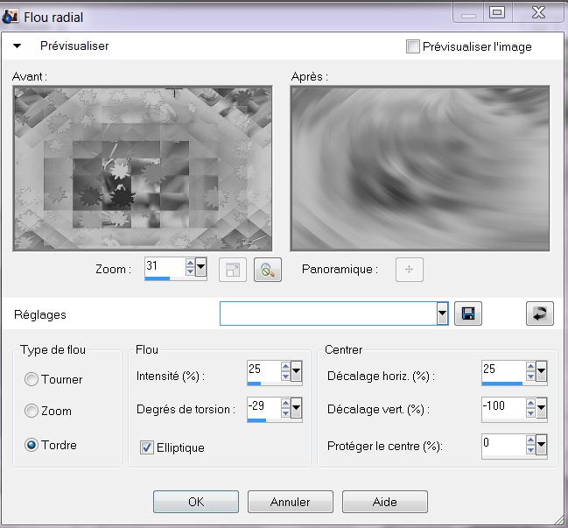Open the Degrés de torsion dropdown arrow
This screenshot has height=528, width=568.
(296, 408)
